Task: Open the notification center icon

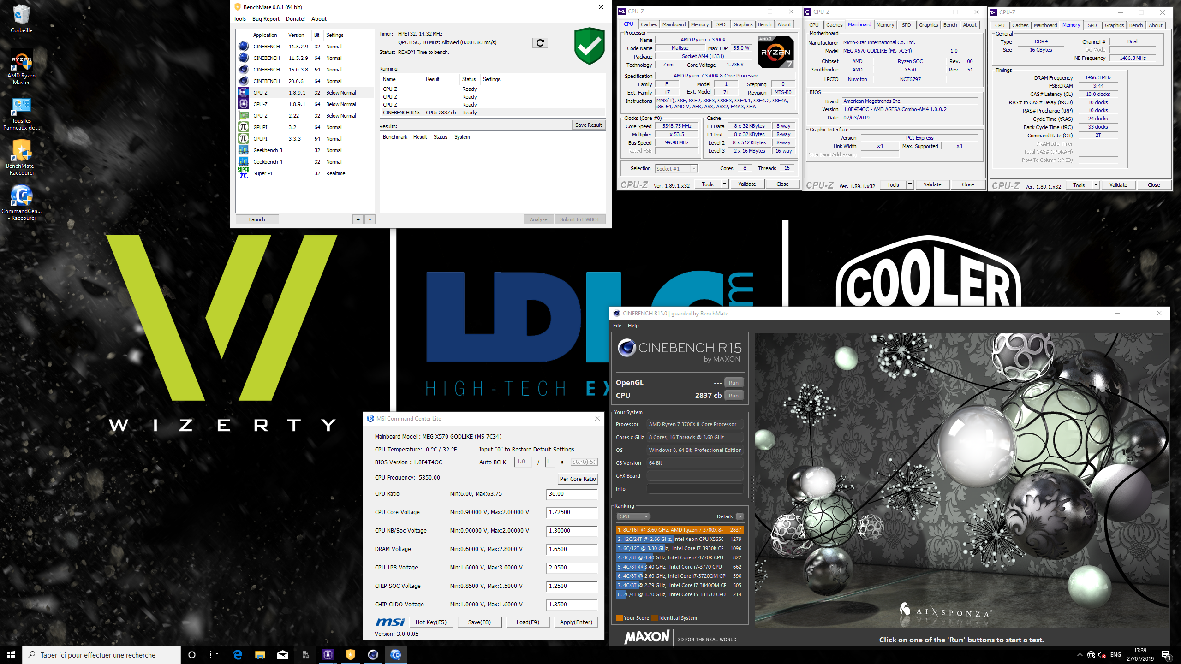Action: tap(1166, 655)
